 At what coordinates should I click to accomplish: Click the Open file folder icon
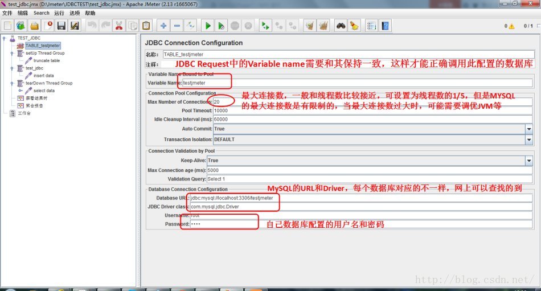point(34,26)
